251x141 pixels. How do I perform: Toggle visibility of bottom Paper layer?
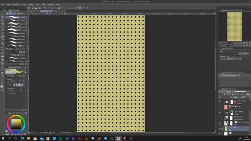[220, 134]
